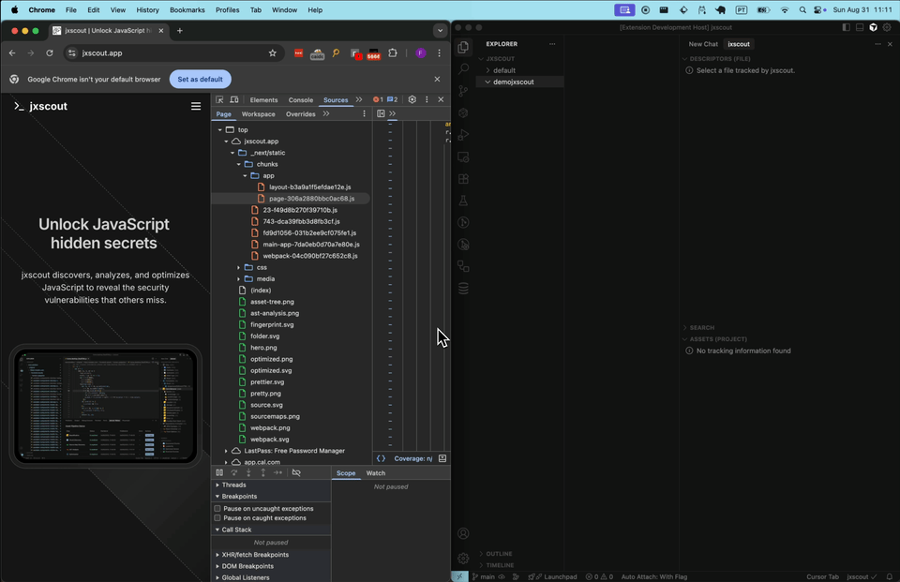Open DevTools customize kebab menu

point(427,99)
